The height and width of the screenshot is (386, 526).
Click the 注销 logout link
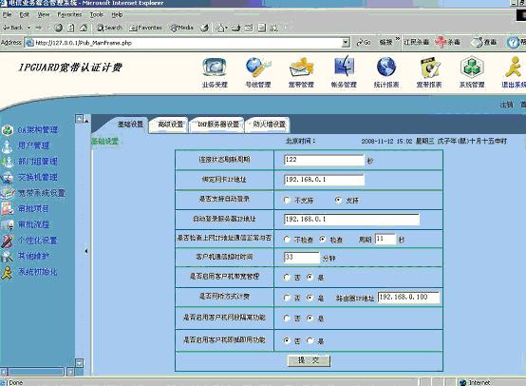pos(507,105)
